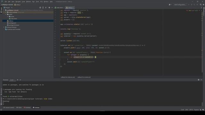Select Scratches and Consoles in tree
Viewport: 205px width, 115px height.
[x=28, y=29]
